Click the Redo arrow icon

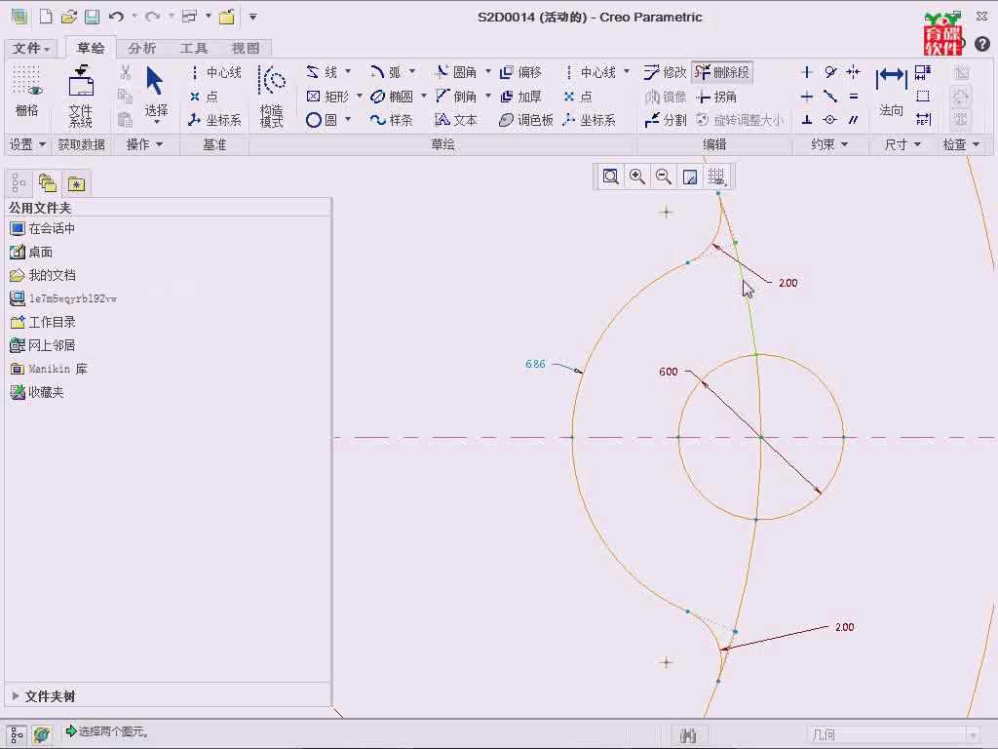point(152,17)
